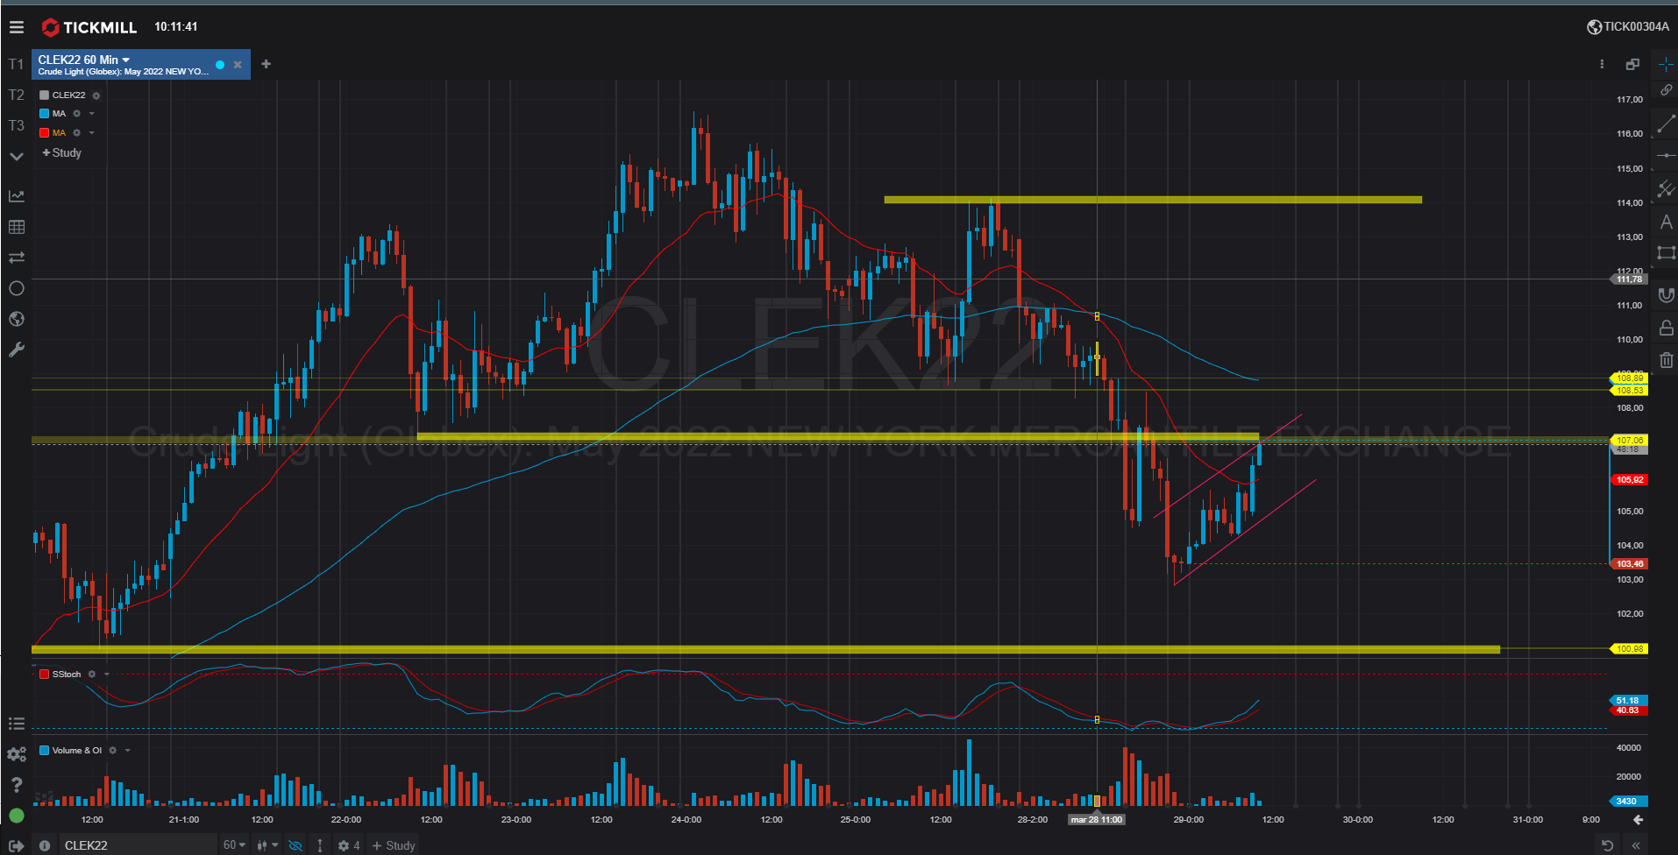Click the list icon in left sidebar

coord(16,724)
